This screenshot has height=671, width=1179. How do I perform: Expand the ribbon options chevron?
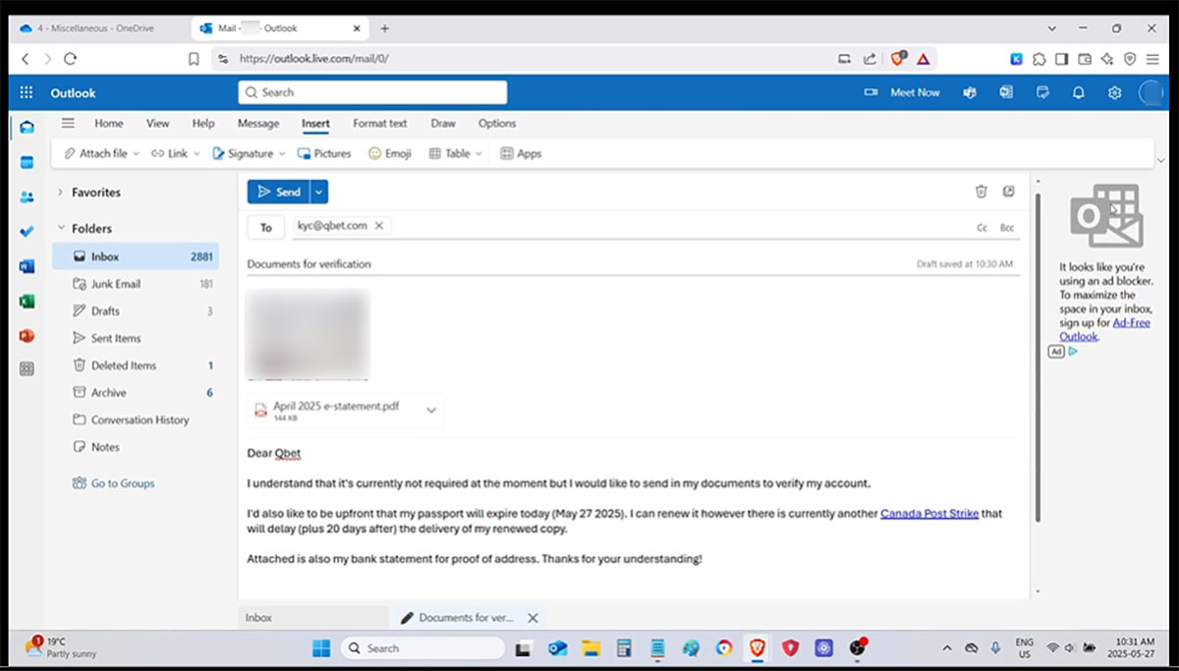[1161, 160]
